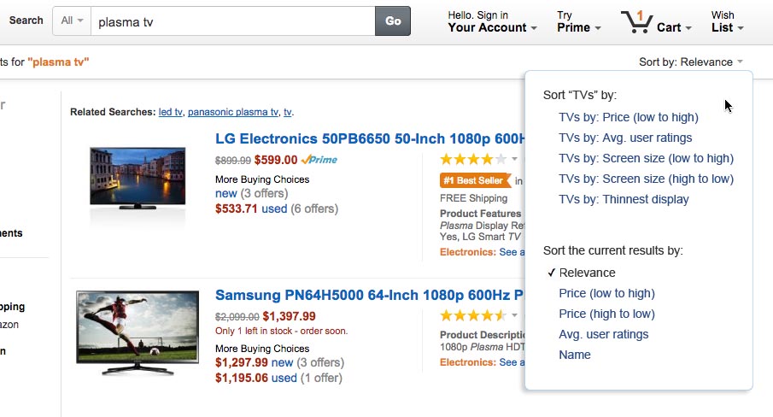
Task: Open the Samsung PN64H5000 product title
Action: 367,295
